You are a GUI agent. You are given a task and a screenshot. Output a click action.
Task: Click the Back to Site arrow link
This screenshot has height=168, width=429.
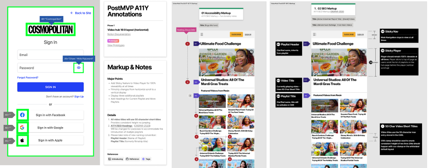81,13
